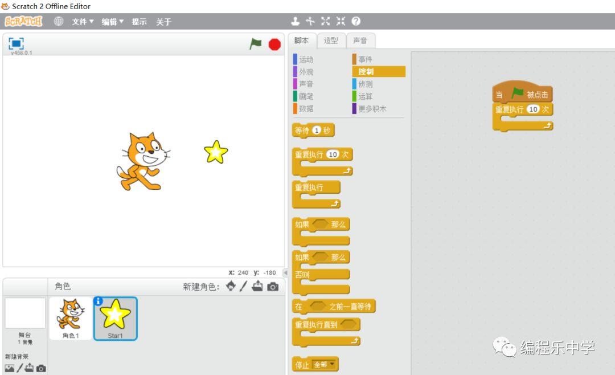This screenshot has height=375, width=615.
Task: Select the delete scissors tool
Action: [310, 21]
